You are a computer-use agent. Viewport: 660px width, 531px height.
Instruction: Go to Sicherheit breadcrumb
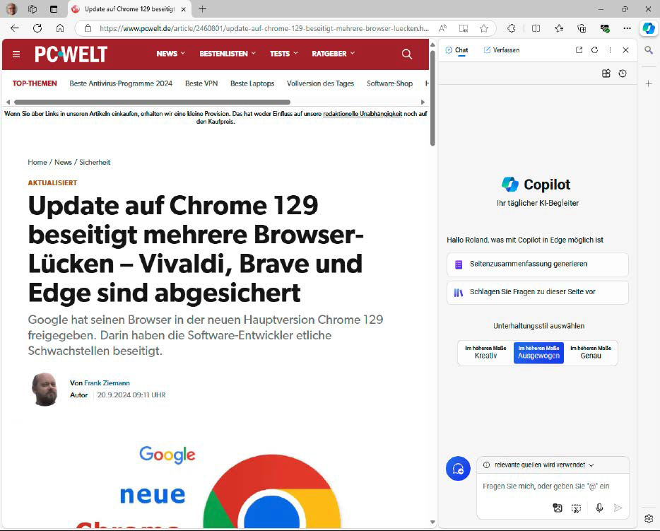95,162
